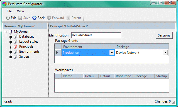Click the Environments folder icon
Image resolution: width=178 pixels, height=107 pixels.
point(16,52)
